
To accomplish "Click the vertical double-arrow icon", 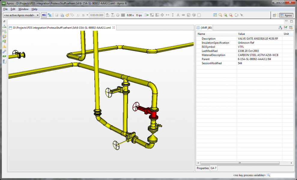I will [173, 15].
